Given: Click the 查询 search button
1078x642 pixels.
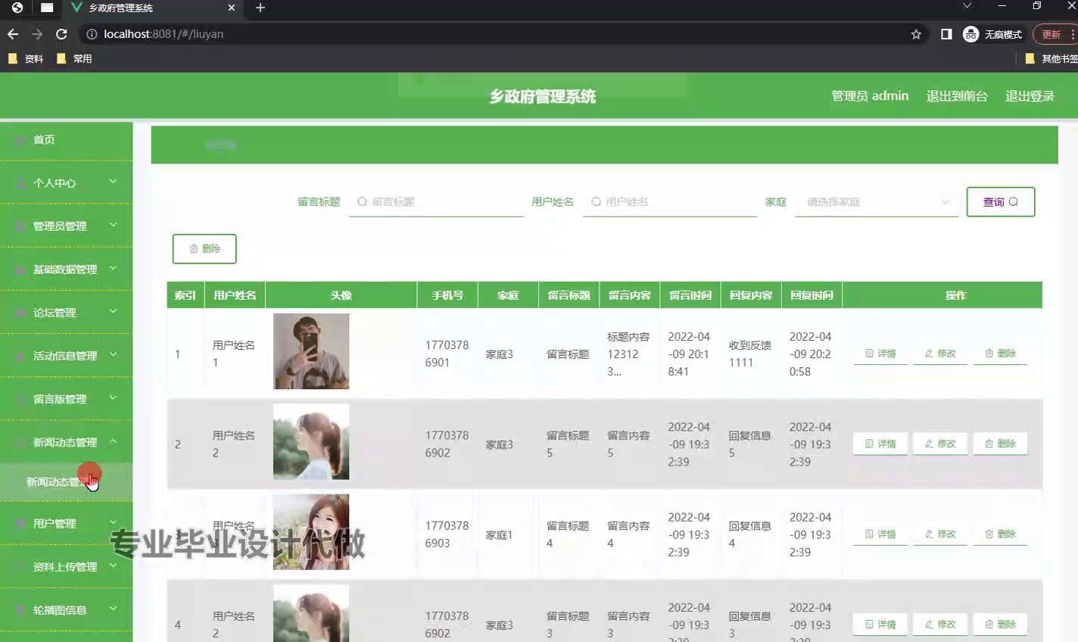Looking at the screenshot, I should click(1000, 202).
